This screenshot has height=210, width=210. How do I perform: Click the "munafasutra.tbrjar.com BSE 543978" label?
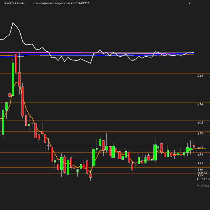click(x=63, y=3)
